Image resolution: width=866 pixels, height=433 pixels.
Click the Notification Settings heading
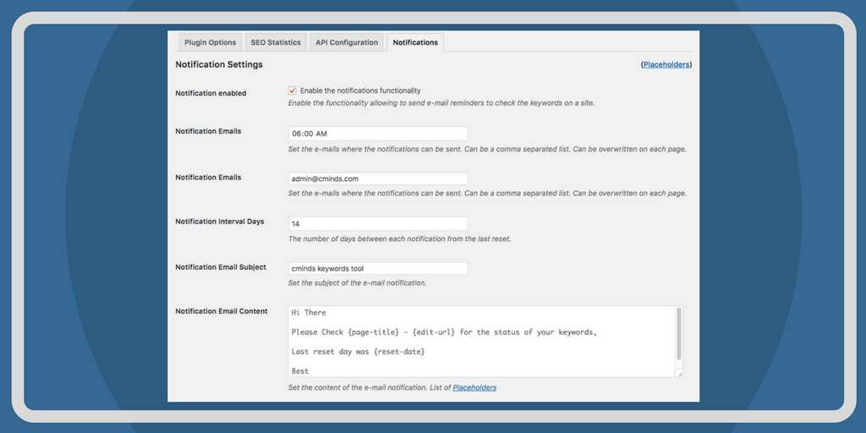click(219, 65)
